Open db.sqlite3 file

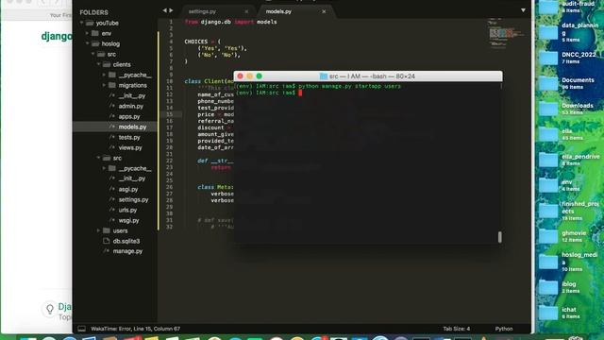coord(126,241)
